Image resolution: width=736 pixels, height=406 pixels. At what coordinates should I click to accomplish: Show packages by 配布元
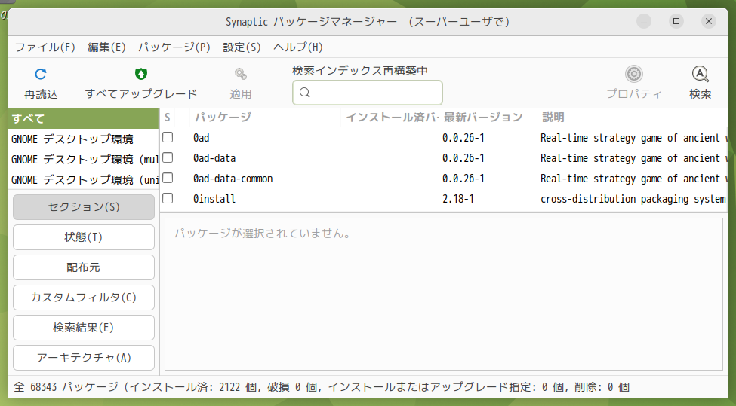coord(84,267)
